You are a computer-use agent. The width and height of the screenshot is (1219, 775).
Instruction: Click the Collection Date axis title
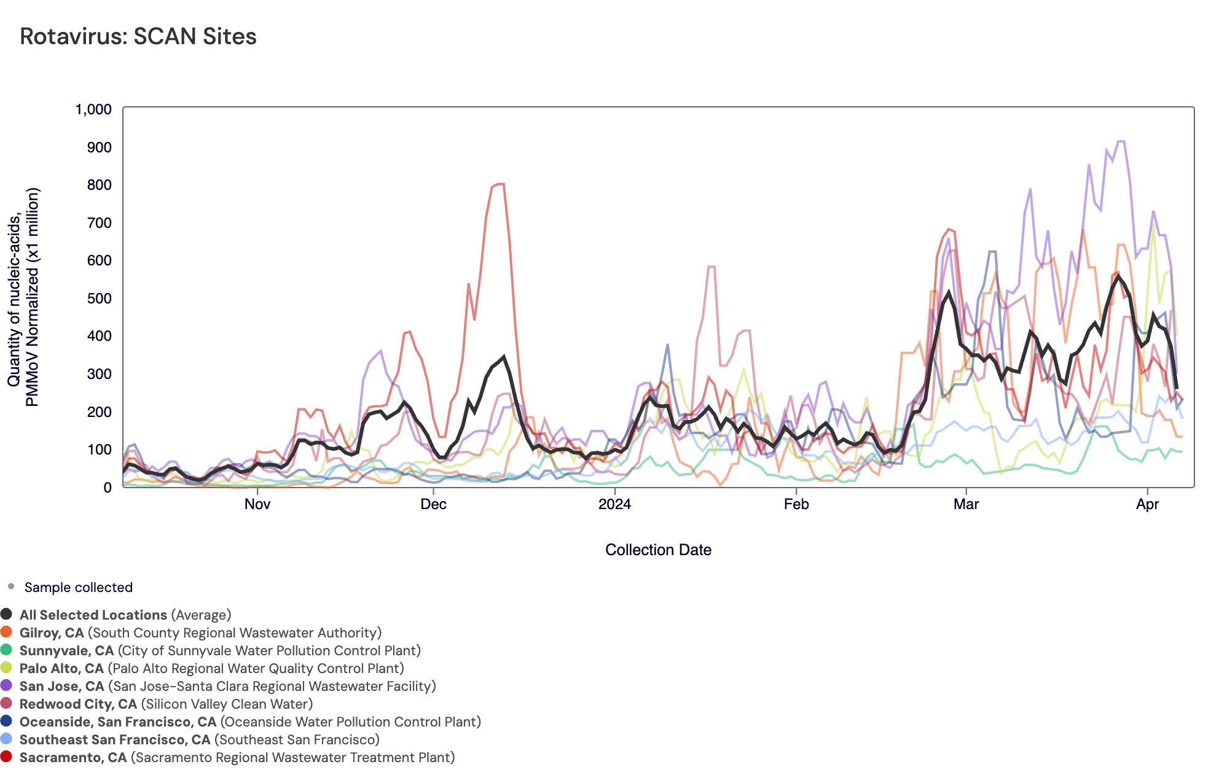(x=658, y=550)
